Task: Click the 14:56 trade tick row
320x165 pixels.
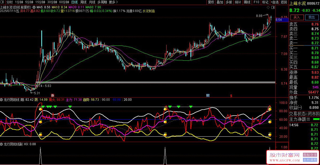Action: pos(304,125)
